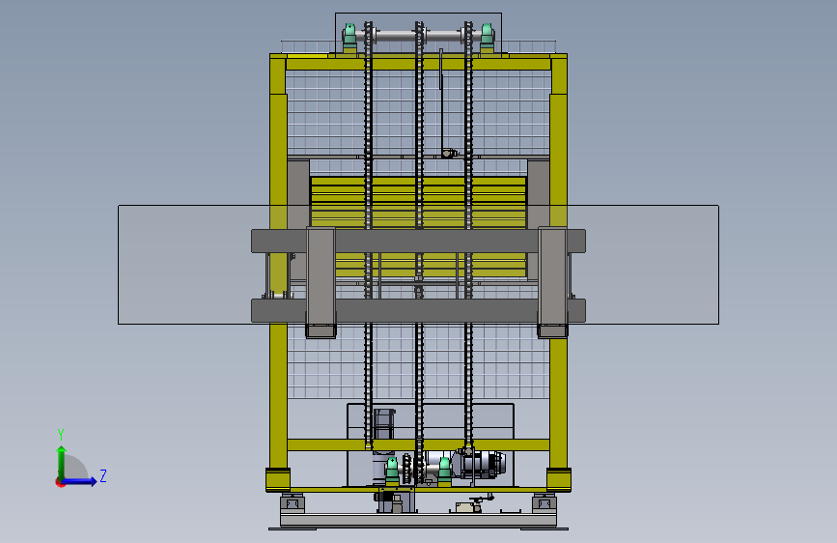Select the small sensor on the hanging vertical rod
Image resolution: width=837 pixels, height=543 pixels.
click(450, 154)
